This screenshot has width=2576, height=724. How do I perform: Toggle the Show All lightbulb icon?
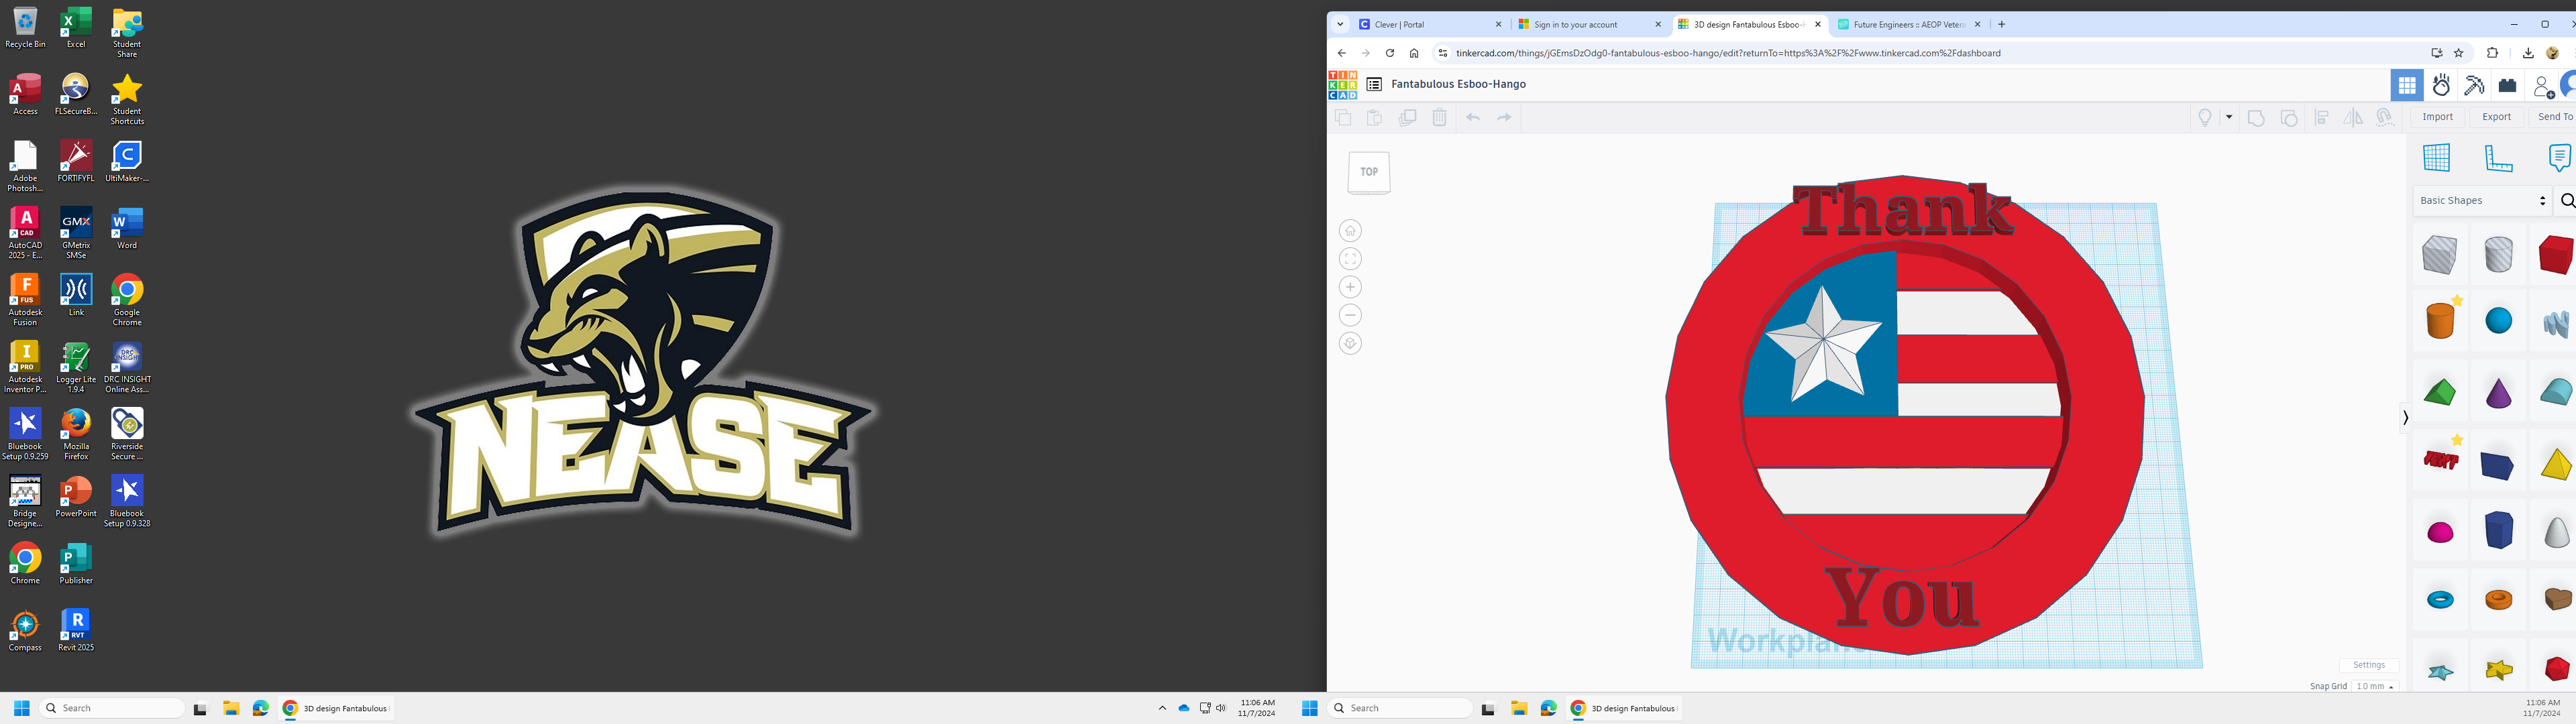[2205, 118]
